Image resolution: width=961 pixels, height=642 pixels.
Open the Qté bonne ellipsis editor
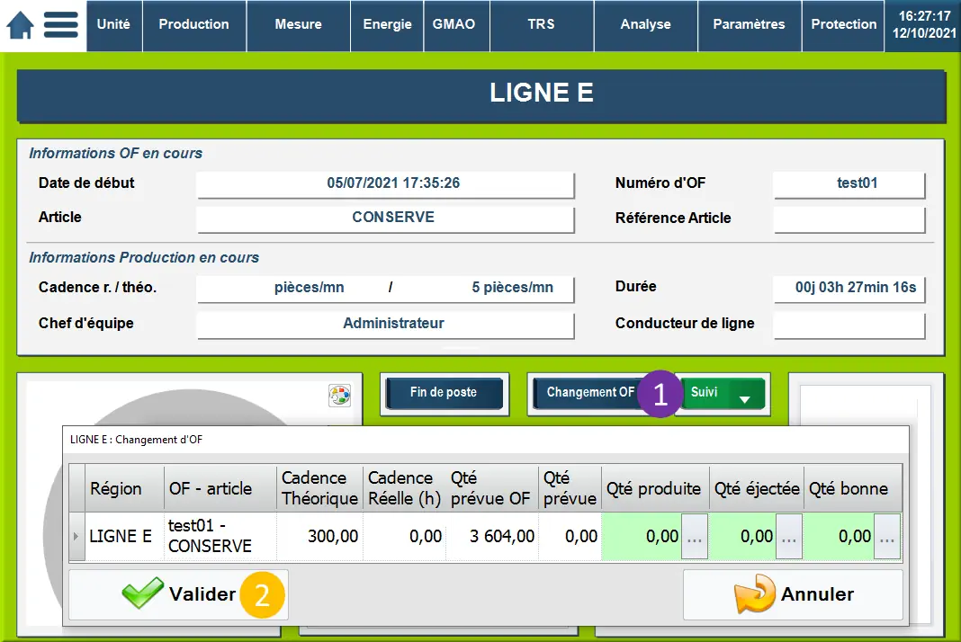point(887,537)
